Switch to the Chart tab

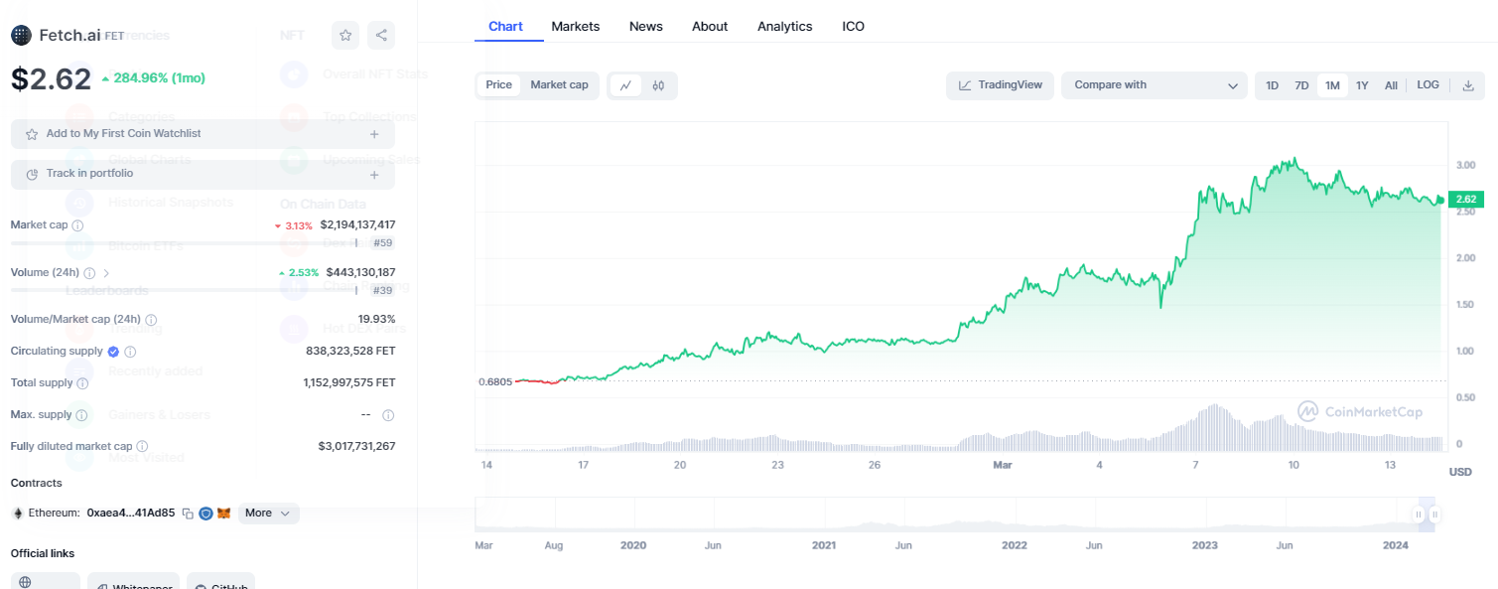(505, 27)
